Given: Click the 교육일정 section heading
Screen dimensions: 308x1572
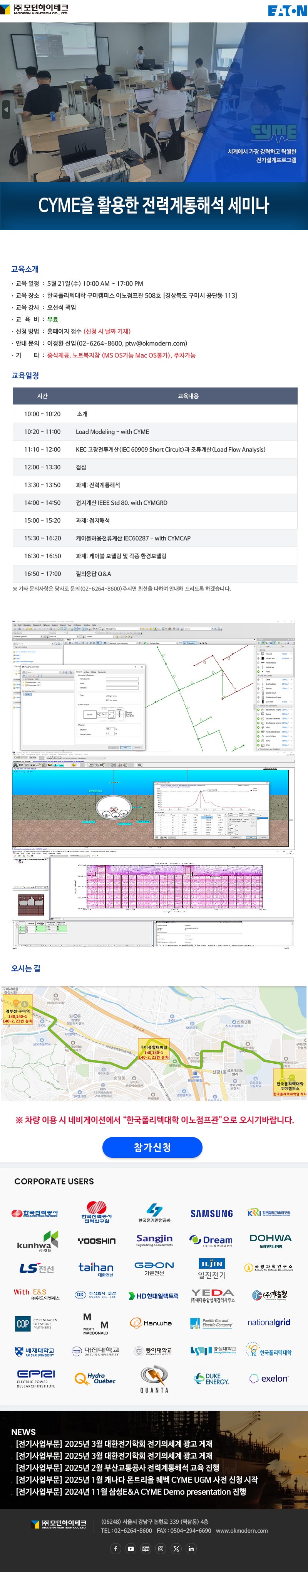Looking at the screenshot, I should [25, 375].
